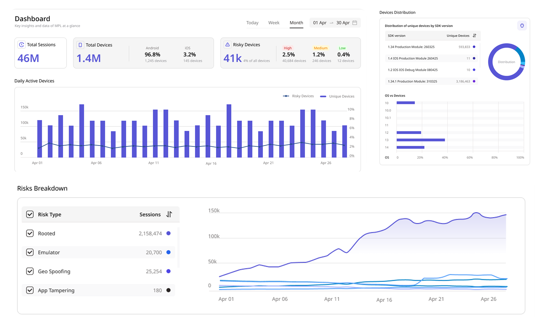The width and height of the screenshot is (543, 332).
Task: Click the Total Sessions clock icon
Action: tap(21, 45)
